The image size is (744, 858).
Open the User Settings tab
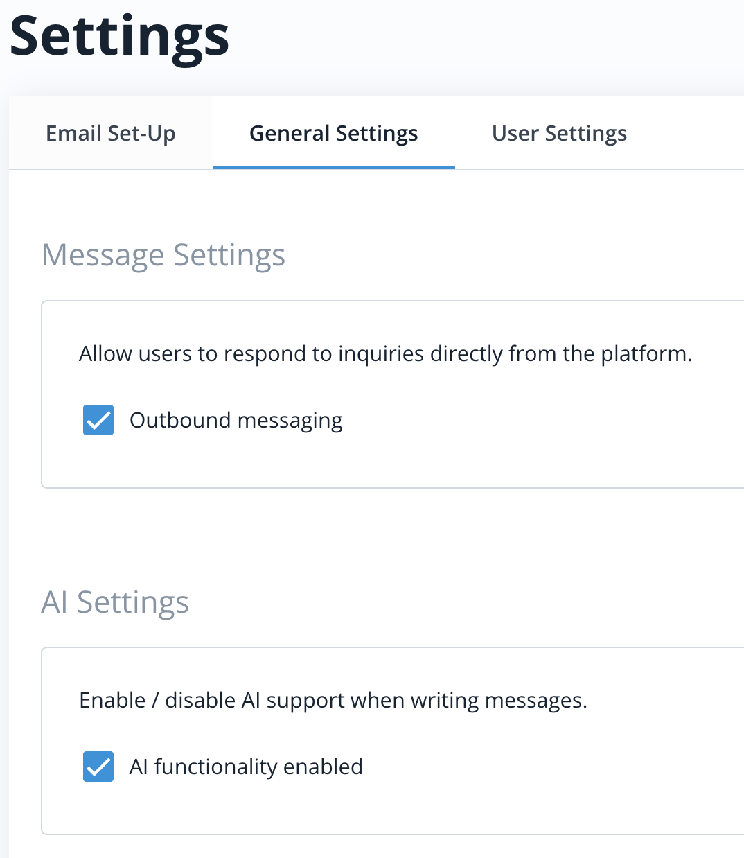tap(559, 132)
